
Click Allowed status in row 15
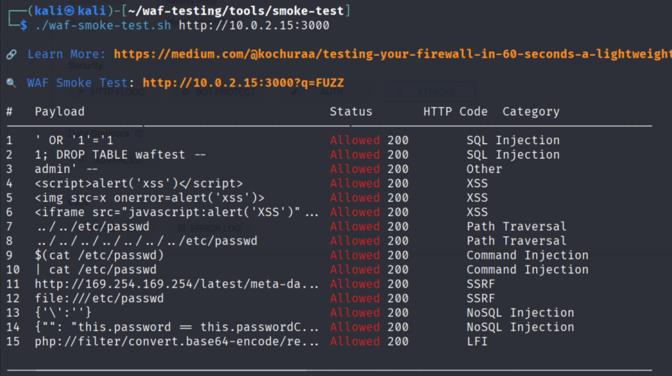355,342
